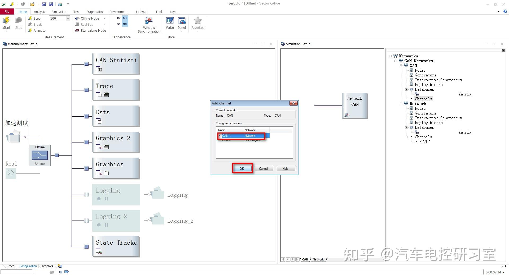Open the Analysis ribbon tab
The height and width of the screenshot is (275, 509).
[39, 12]
